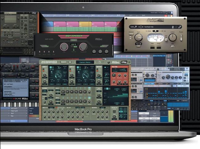Toggle the ToneSpot Power switch

[x=181, y=37]
